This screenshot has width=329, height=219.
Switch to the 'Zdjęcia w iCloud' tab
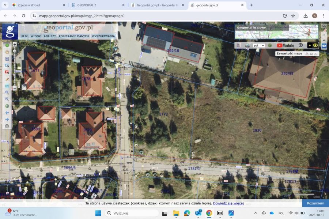pyautogui.click(x=38, y=5)
